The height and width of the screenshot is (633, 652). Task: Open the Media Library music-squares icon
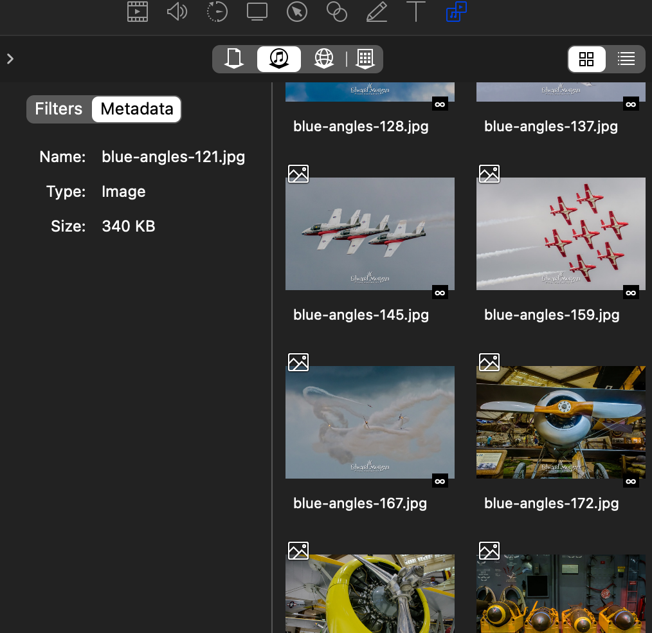pos(456,11)
